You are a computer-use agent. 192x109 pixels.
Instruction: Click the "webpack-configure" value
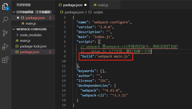[x=111, y=22]
